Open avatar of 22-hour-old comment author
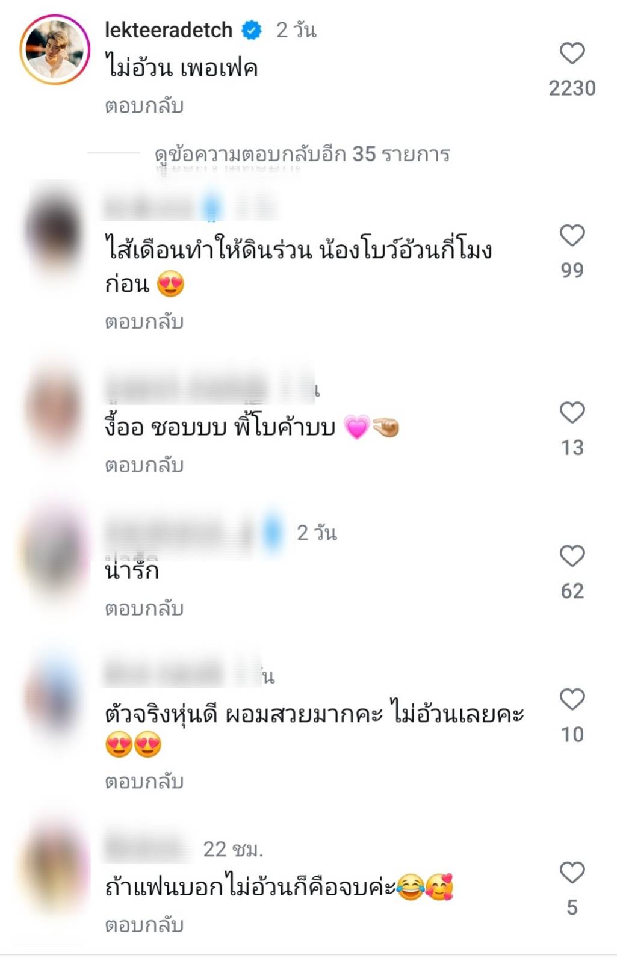 coord(54,870)
